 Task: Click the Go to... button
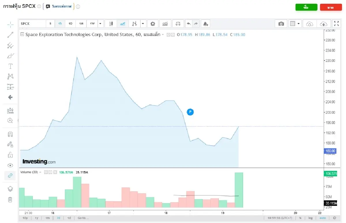click(83, 218)
